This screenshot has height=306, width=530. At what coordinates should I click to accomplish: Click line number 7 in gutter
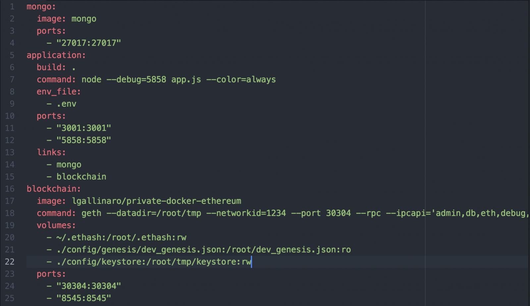[12, 79]
